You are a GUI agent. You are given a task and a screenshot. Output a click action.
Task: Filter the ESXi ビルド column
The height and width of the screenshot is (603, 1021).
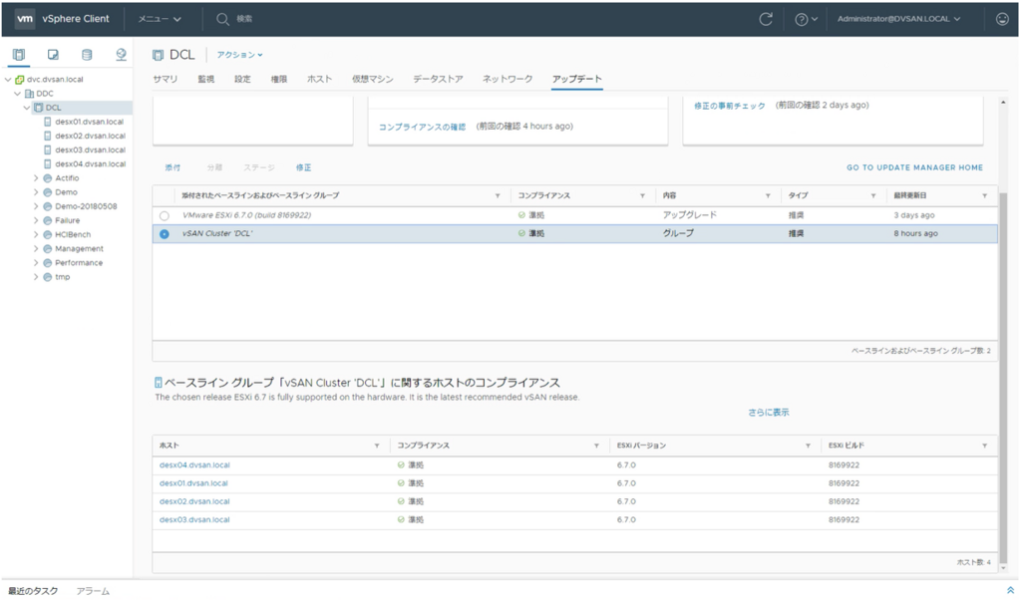(x=984, y=446)
